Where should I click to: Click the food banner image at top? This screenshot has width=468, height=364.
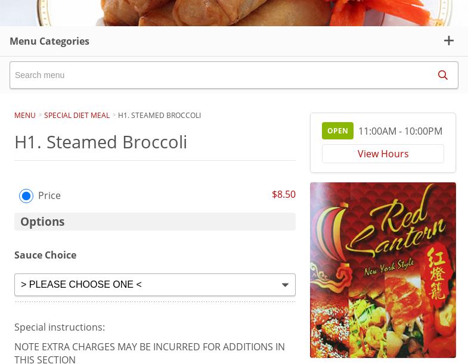234,13
